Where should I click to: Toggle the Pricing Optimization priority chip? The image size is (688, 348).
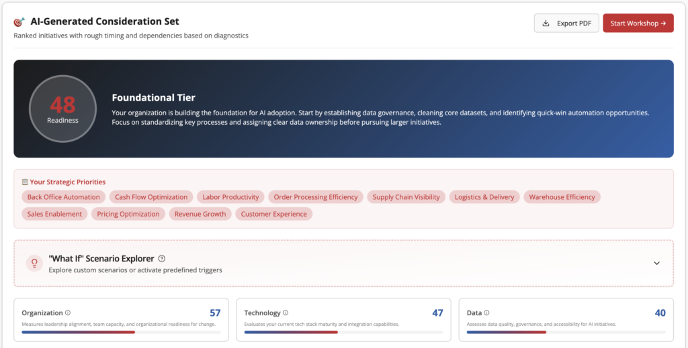pyautogui.click(x=128, y=214)
